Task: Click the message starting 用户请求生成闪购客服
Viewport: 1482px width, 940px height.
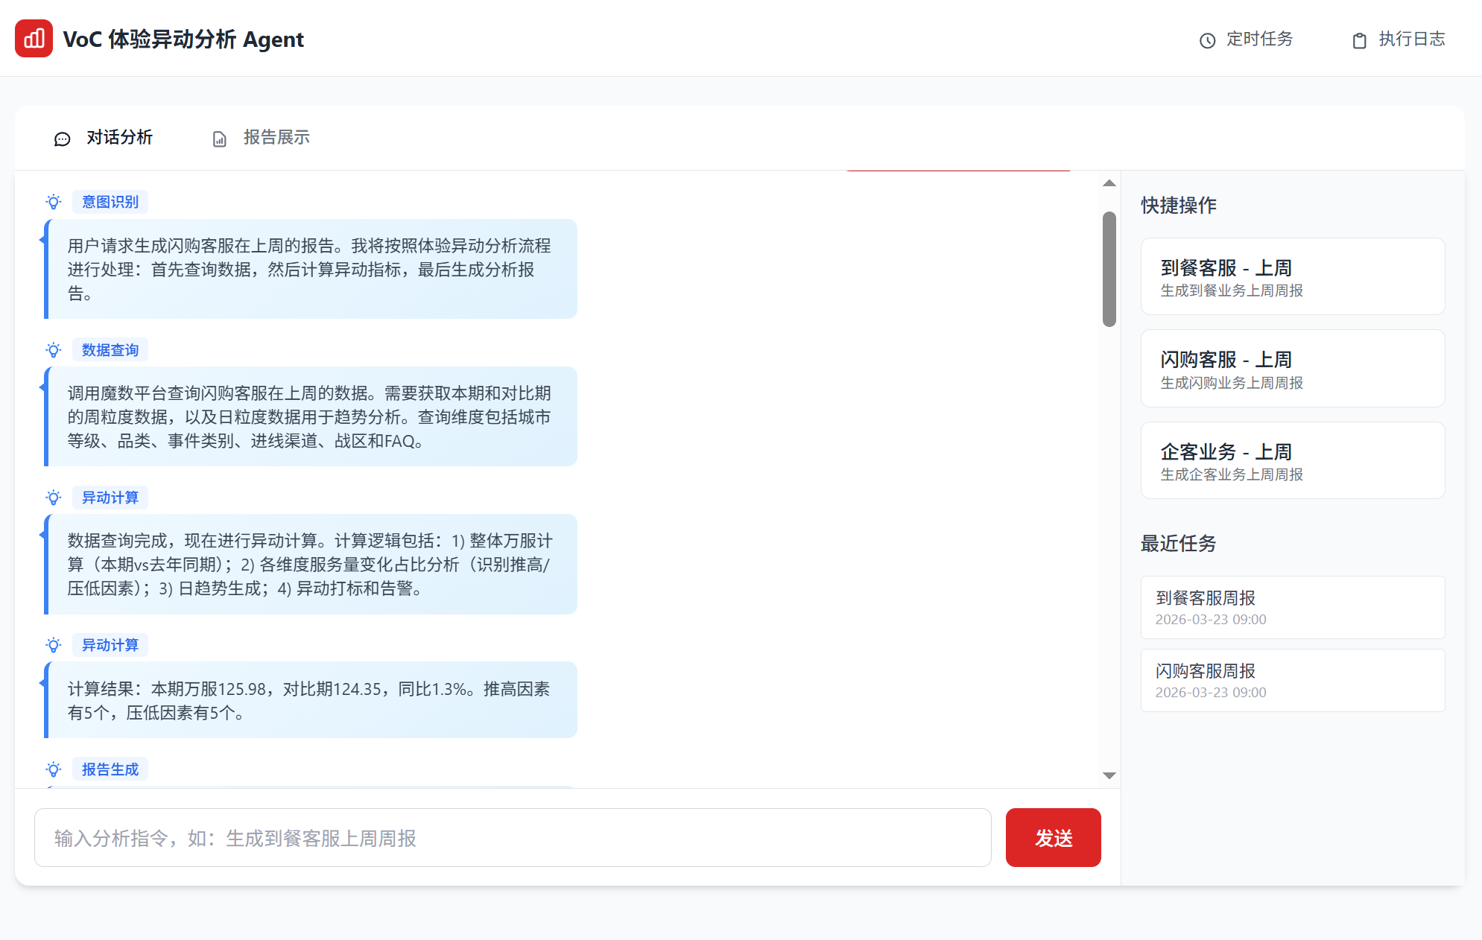Action: tap(311, 269)
